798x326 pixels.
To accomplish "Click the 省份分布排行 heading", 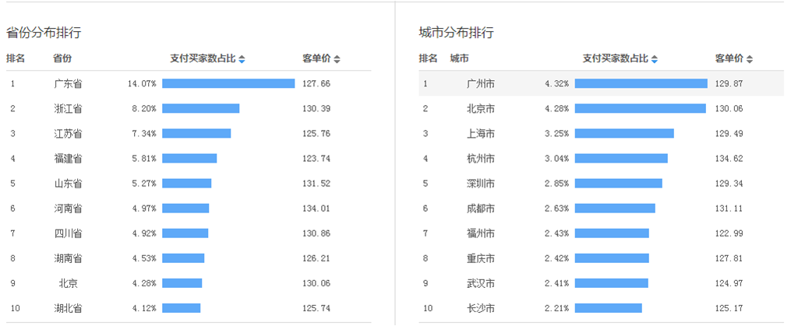I will 44,33.
